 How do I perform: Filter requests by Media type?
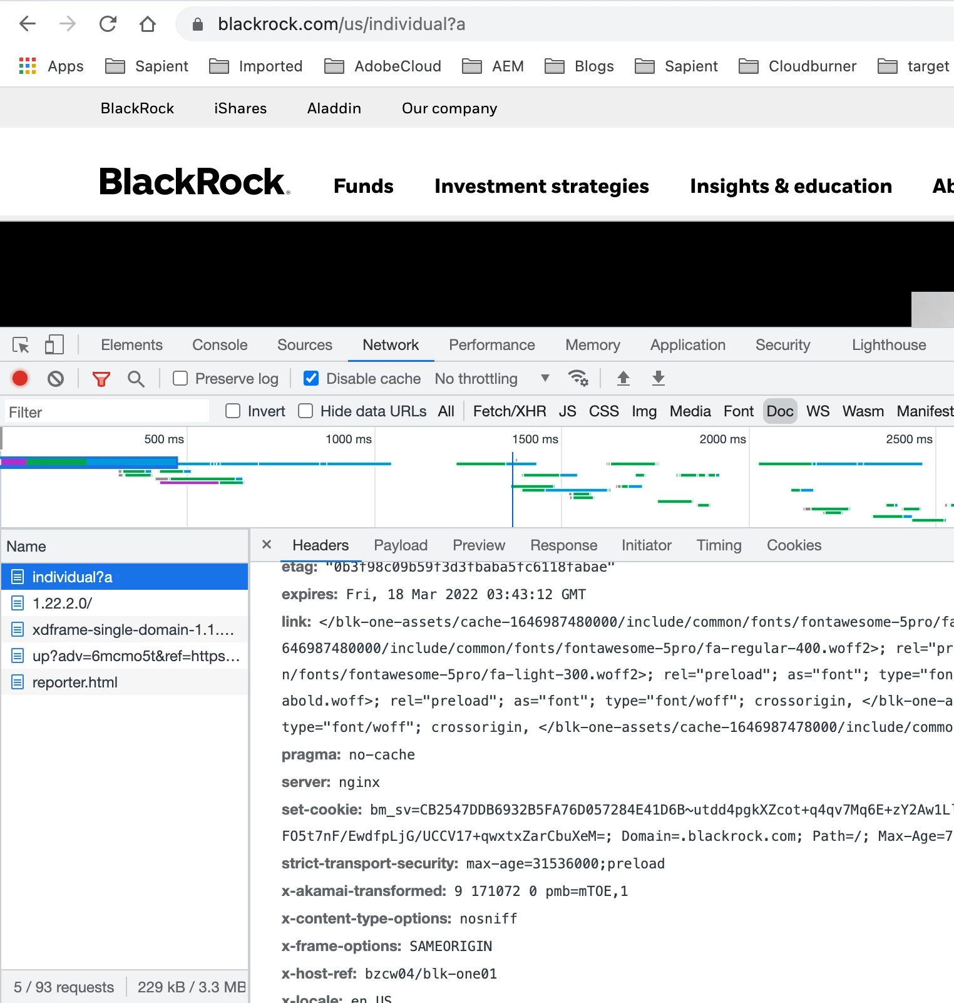(690, 411)
